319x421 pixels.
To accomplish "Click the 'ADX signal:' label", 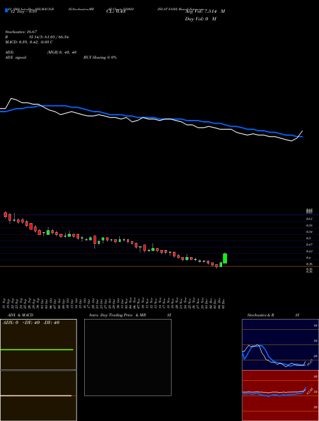I will (x=16, y=57).
